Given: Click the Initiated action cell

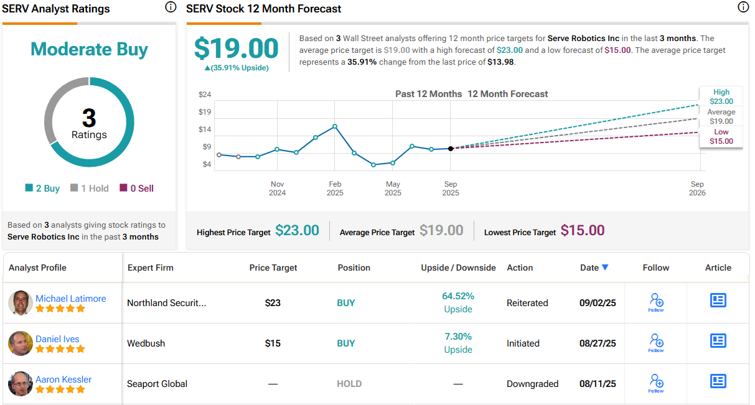Looking at the screenshot, I should click(x=523, y=343).
